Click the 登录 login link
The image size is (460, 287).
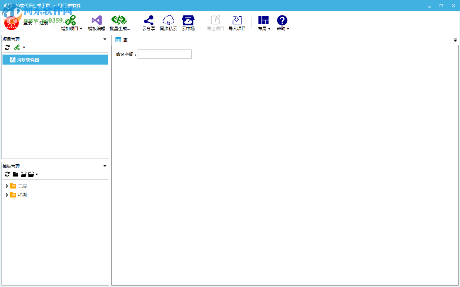point(28,23)
